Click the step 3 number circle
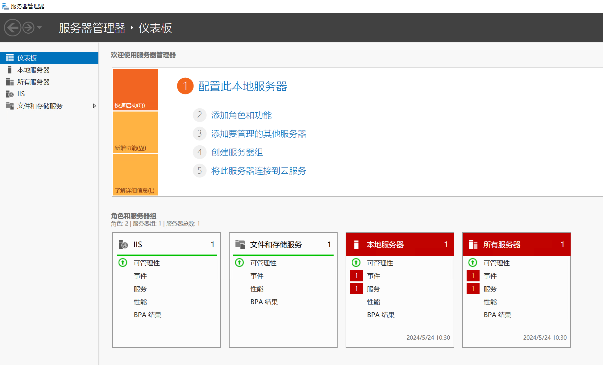 tap(200, 134)
